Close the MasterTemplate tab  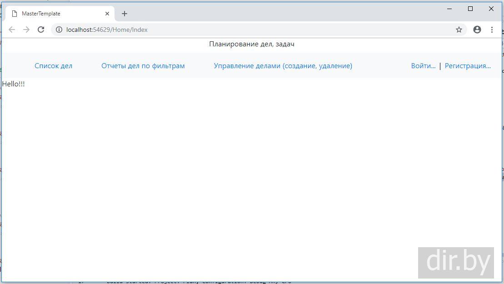[107, 14]
